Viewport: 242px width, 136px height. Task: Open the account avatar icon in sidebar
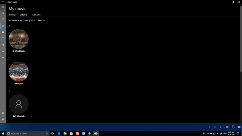pyautogui.click(x=3, y=113)
